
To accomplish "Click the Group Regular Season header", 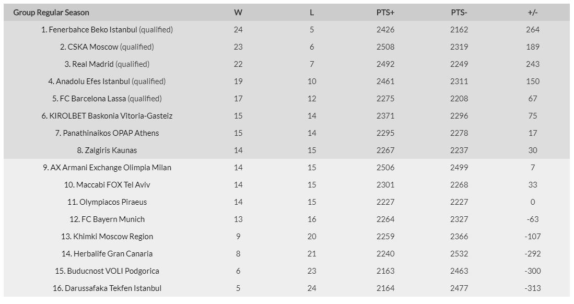I will (51, 13).
